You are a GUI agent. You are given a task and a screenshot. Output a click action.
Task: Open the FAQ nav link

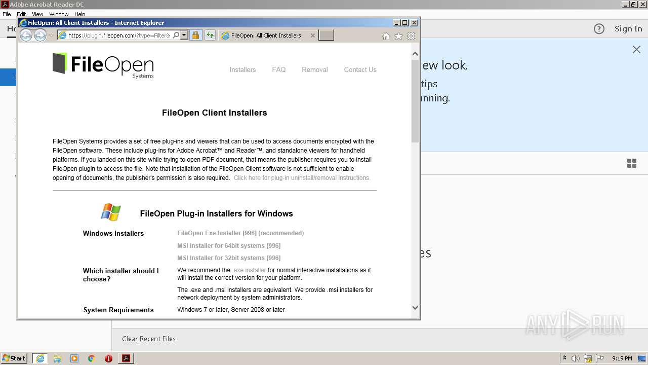pos(279,70)
